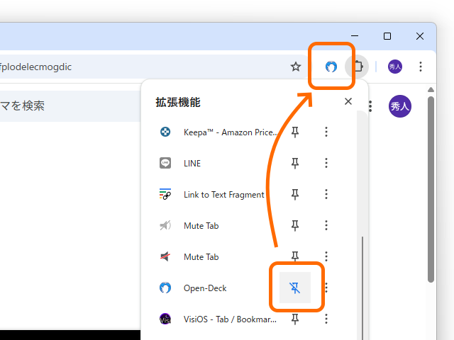This screenshot has width=454, height=340.
Task: Focus the address bar URL text
Action: pos(36,67)
